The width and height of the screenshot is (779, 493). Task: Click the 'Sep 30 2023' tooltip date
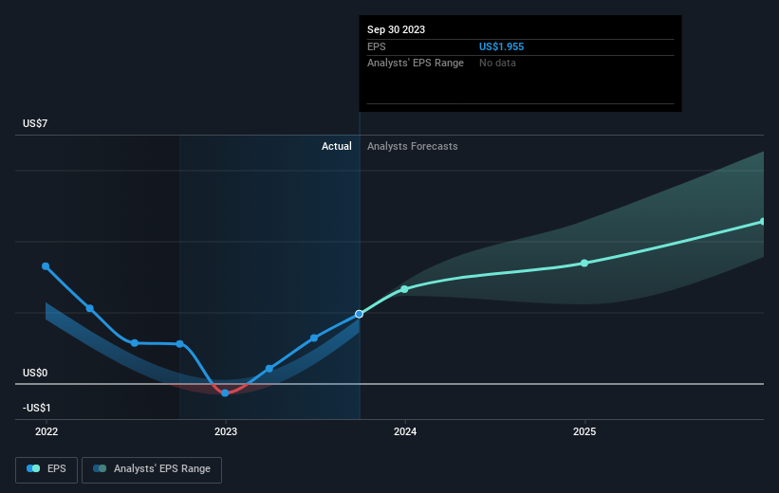[396, 29]
